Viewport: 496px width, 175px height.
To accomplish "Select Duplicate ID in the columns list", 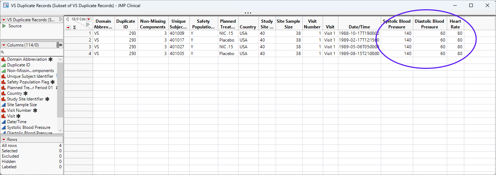I will point(19,65).
